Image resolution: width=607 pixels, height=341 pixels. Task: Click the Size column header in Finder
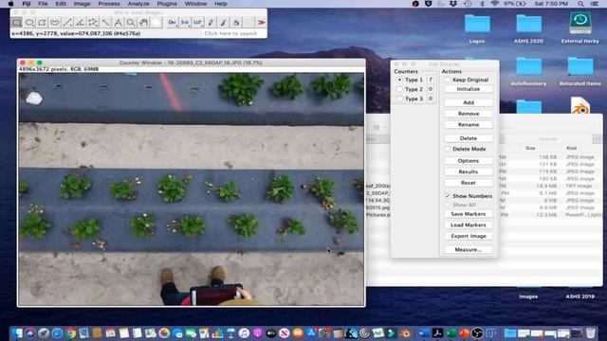pos(530,148)
